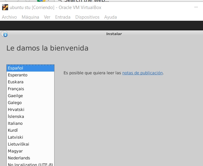Viewport: 203px width, 166px height.
Task: Open the Entrada menu
Action: pyautogui.click(x=63, y=17)
